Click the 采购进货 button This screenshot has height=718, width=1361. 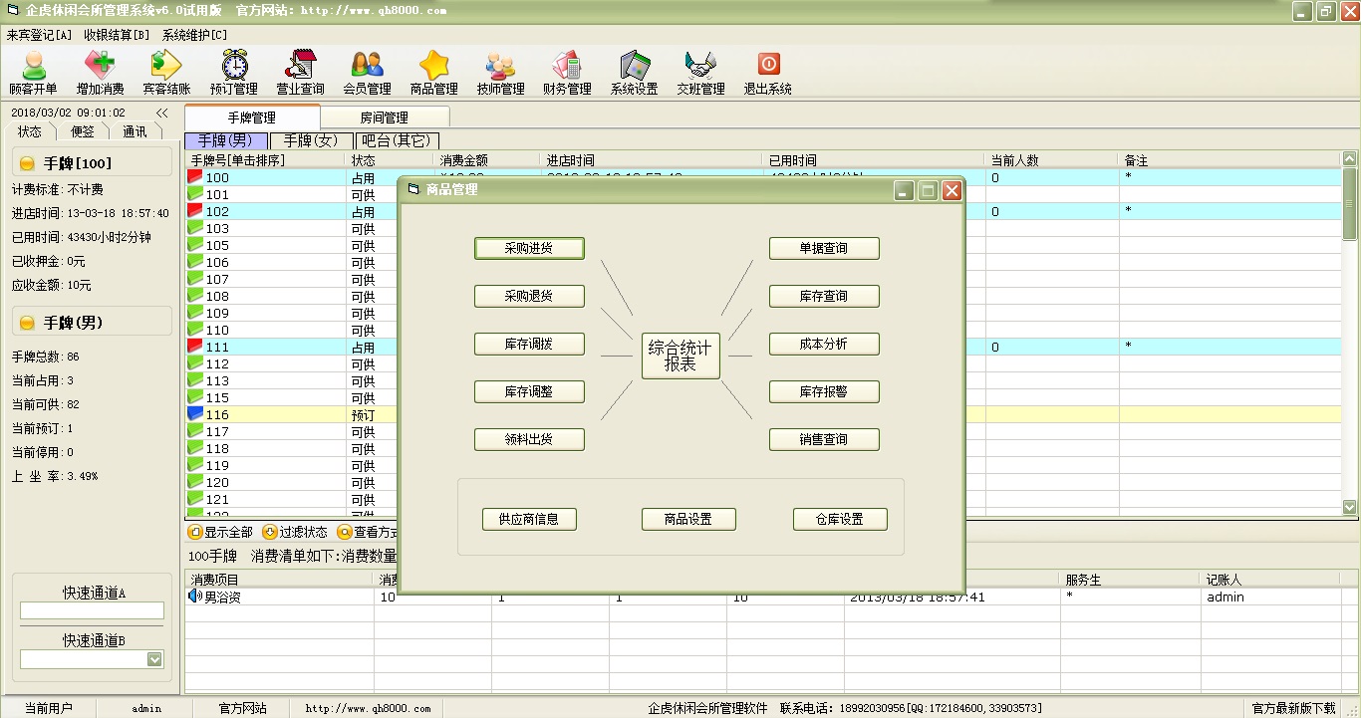coord(529,248)
